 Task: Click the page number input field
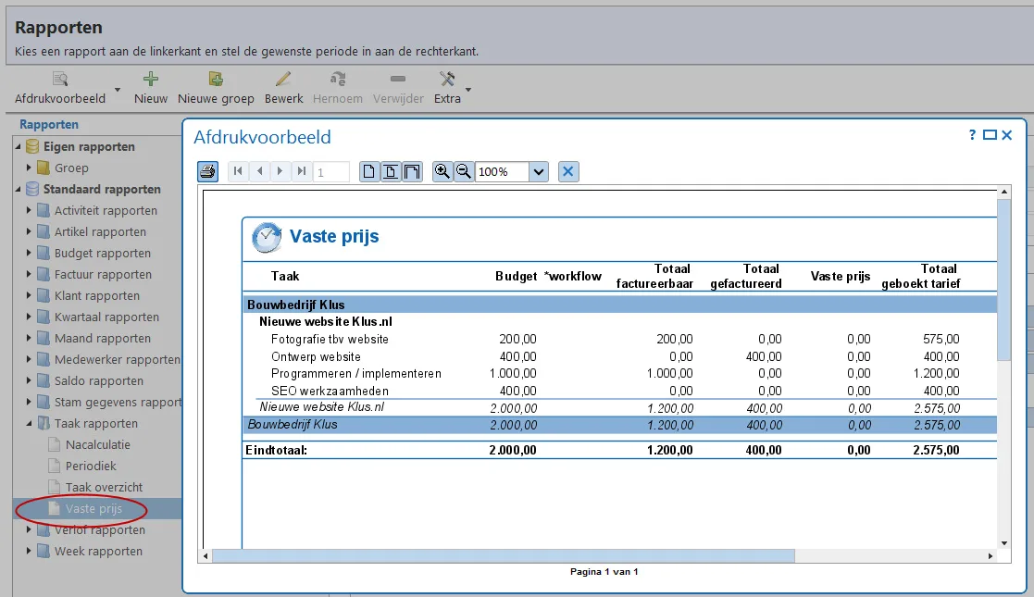[x=330, y=171]
